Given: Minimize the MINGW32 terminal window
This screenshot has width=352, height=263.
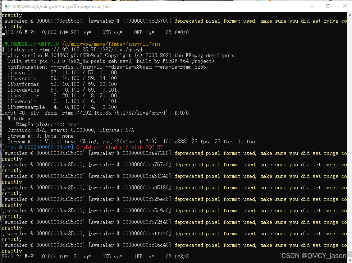Looking at the screenshot, I should pyautogui.click(x=312, y=6).
